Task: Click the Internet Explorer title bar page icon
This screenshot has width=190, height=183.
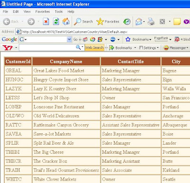Action: (3, 3)
